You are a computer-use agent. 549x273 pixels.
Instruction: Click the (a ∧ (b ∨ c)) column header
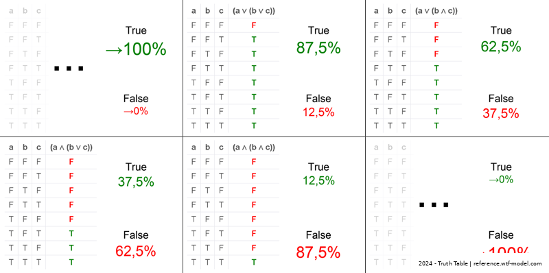(71, 147)
